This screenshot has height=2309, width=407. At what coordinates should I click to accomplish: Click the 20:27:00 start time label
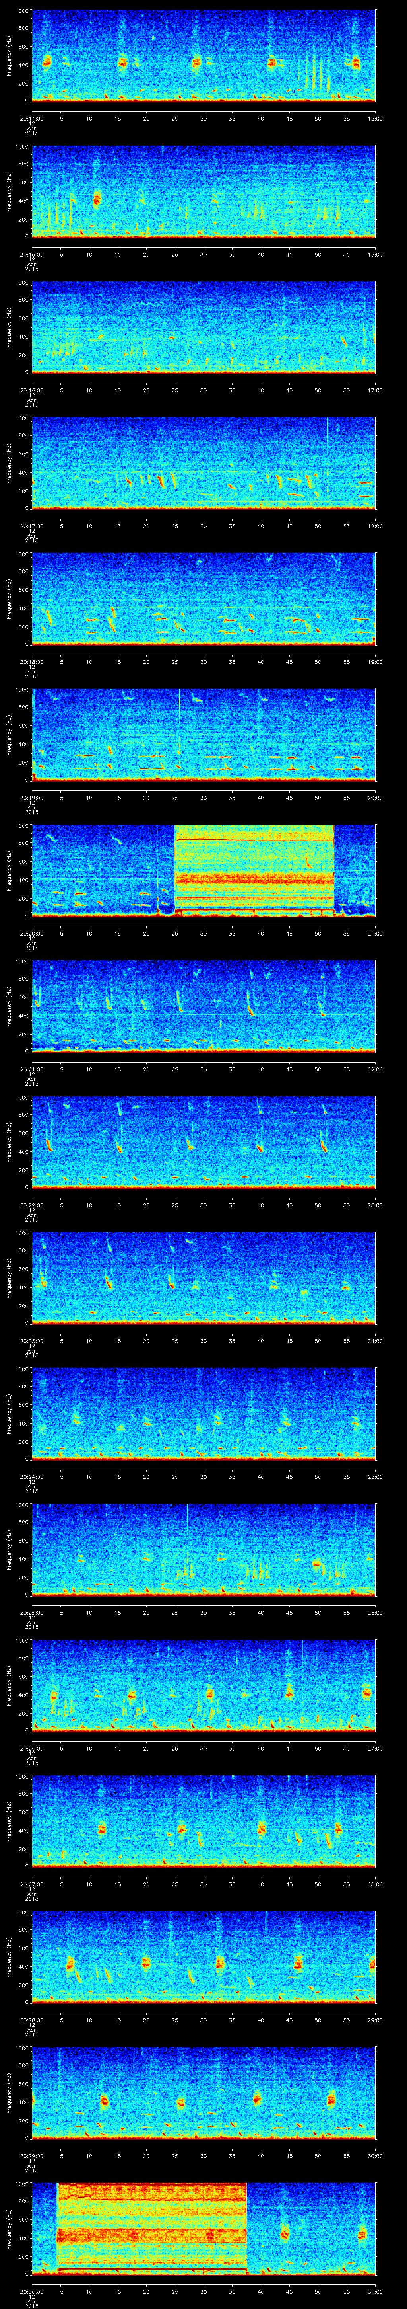click(31, 1883)
